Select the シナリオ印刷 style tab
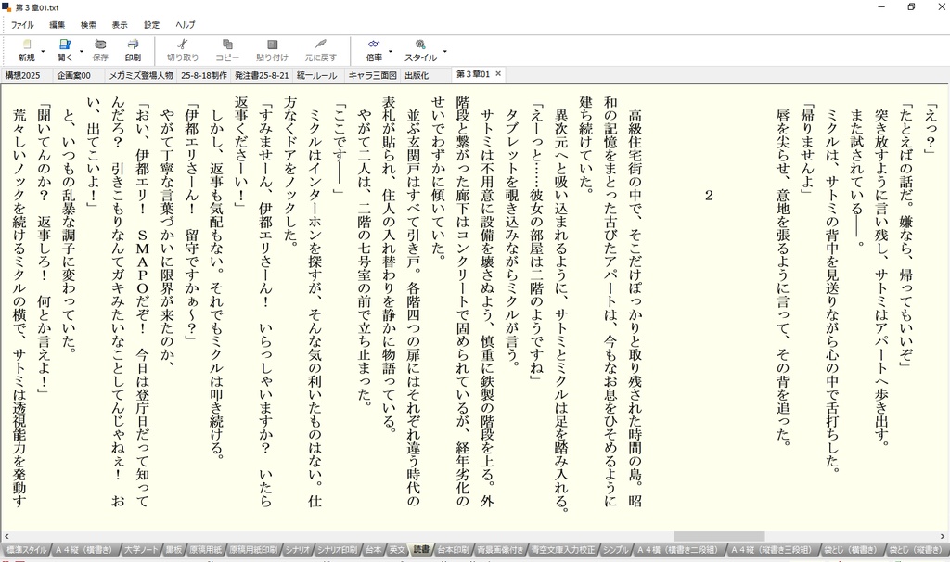 [x=337, y=550]
